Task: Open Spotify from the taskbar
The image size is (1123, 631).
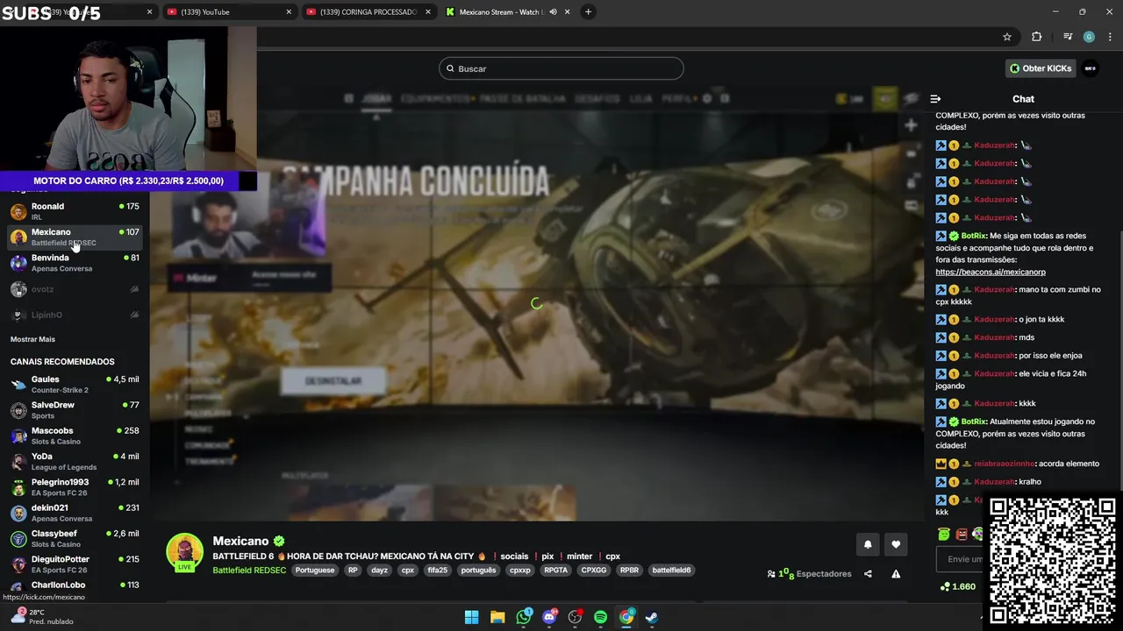Action: pos(600,617)
